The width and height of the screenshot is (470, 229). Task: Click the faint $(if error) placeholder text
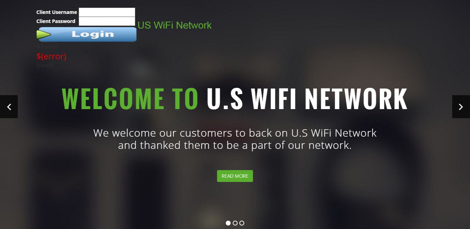tap(47, 46)
